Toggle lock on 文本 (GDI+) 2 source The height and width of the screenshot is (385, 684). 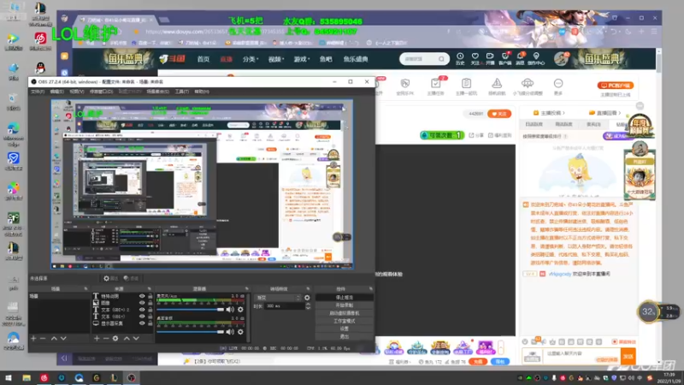[x=150, y=310]
